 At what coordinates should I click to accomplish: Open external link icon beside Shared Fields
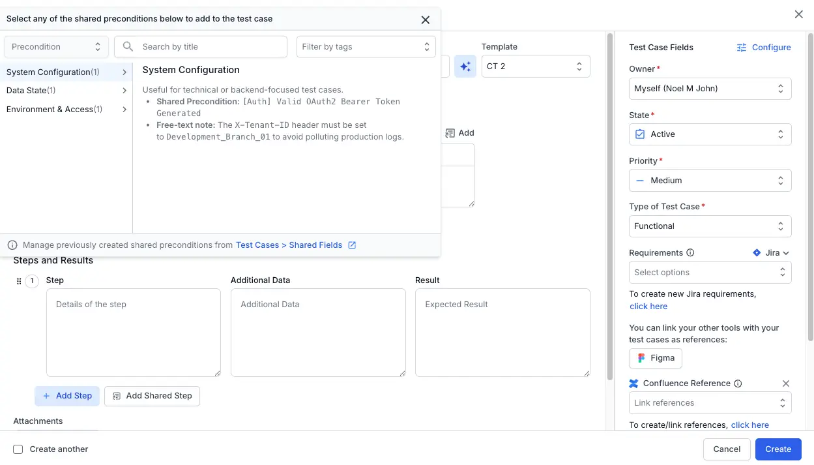[x=352, y=245]
